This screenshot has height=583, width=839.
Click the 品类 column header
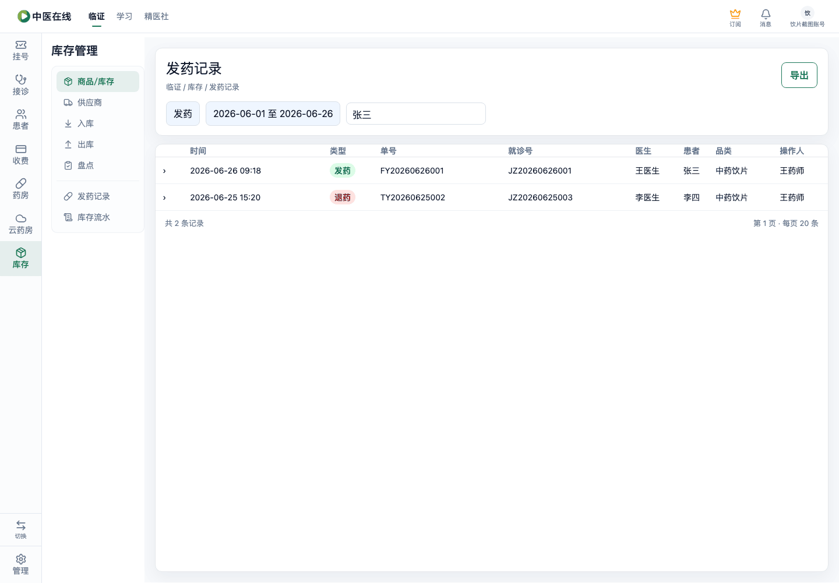click(724, 151)
